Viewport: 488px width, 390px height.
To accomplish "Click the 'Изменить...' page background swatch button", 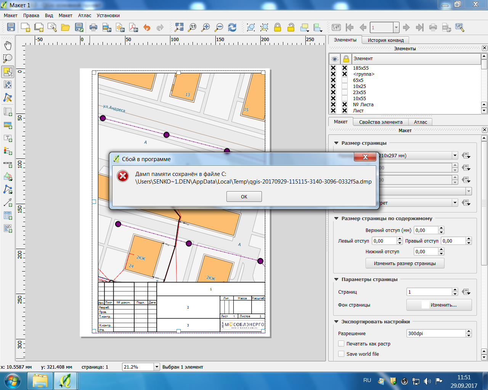I will point(439,305).
